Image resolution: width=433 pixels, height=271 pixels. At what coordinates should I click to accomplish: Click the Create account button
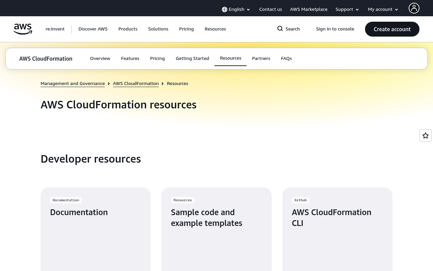392,29
